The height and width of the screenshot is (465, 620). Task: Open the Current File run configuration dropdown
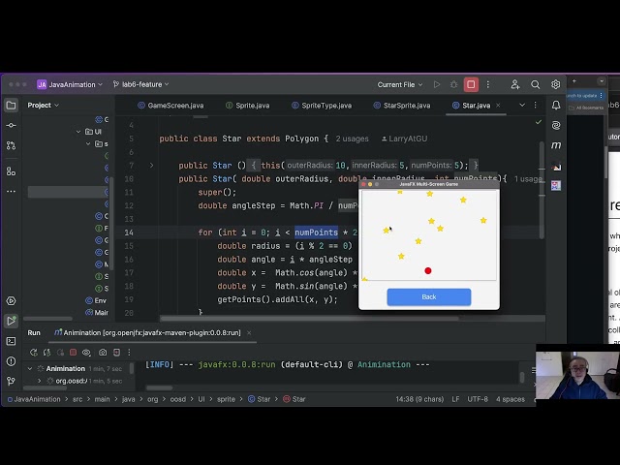(400, 84)
